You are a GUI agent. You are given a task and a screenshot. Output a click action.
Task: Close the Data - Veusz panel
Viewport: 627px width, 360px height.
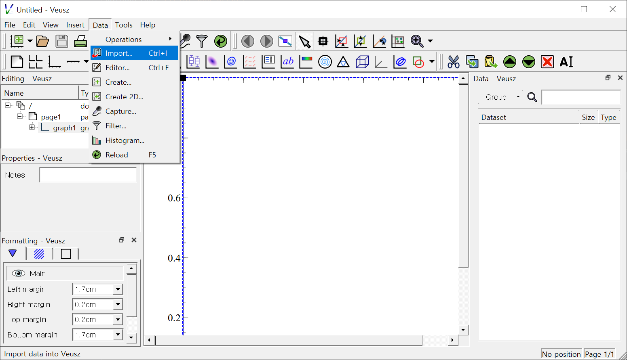coord(620,77)
